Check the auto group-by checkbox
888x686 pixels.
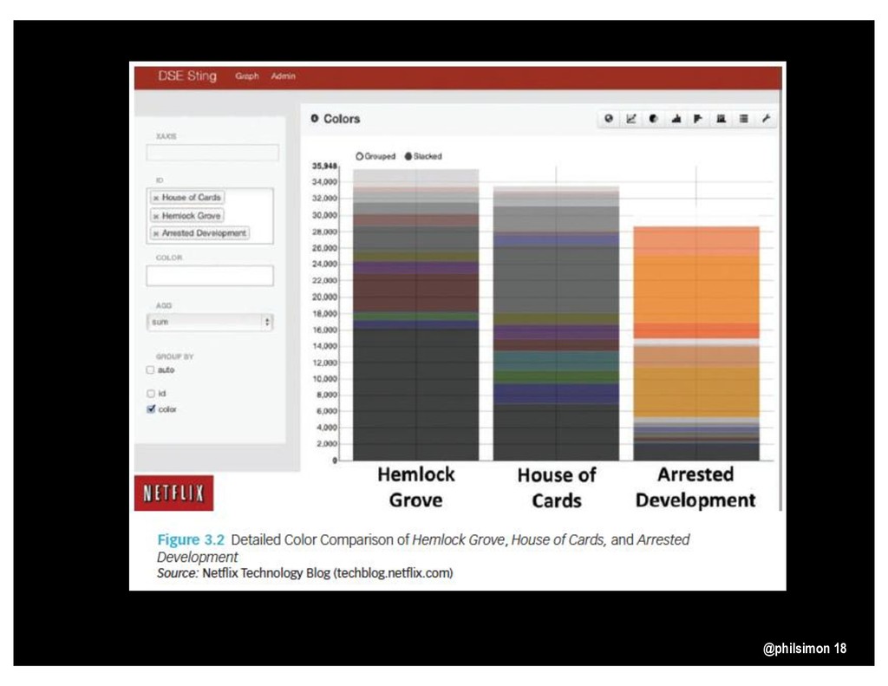pos(151,370)
